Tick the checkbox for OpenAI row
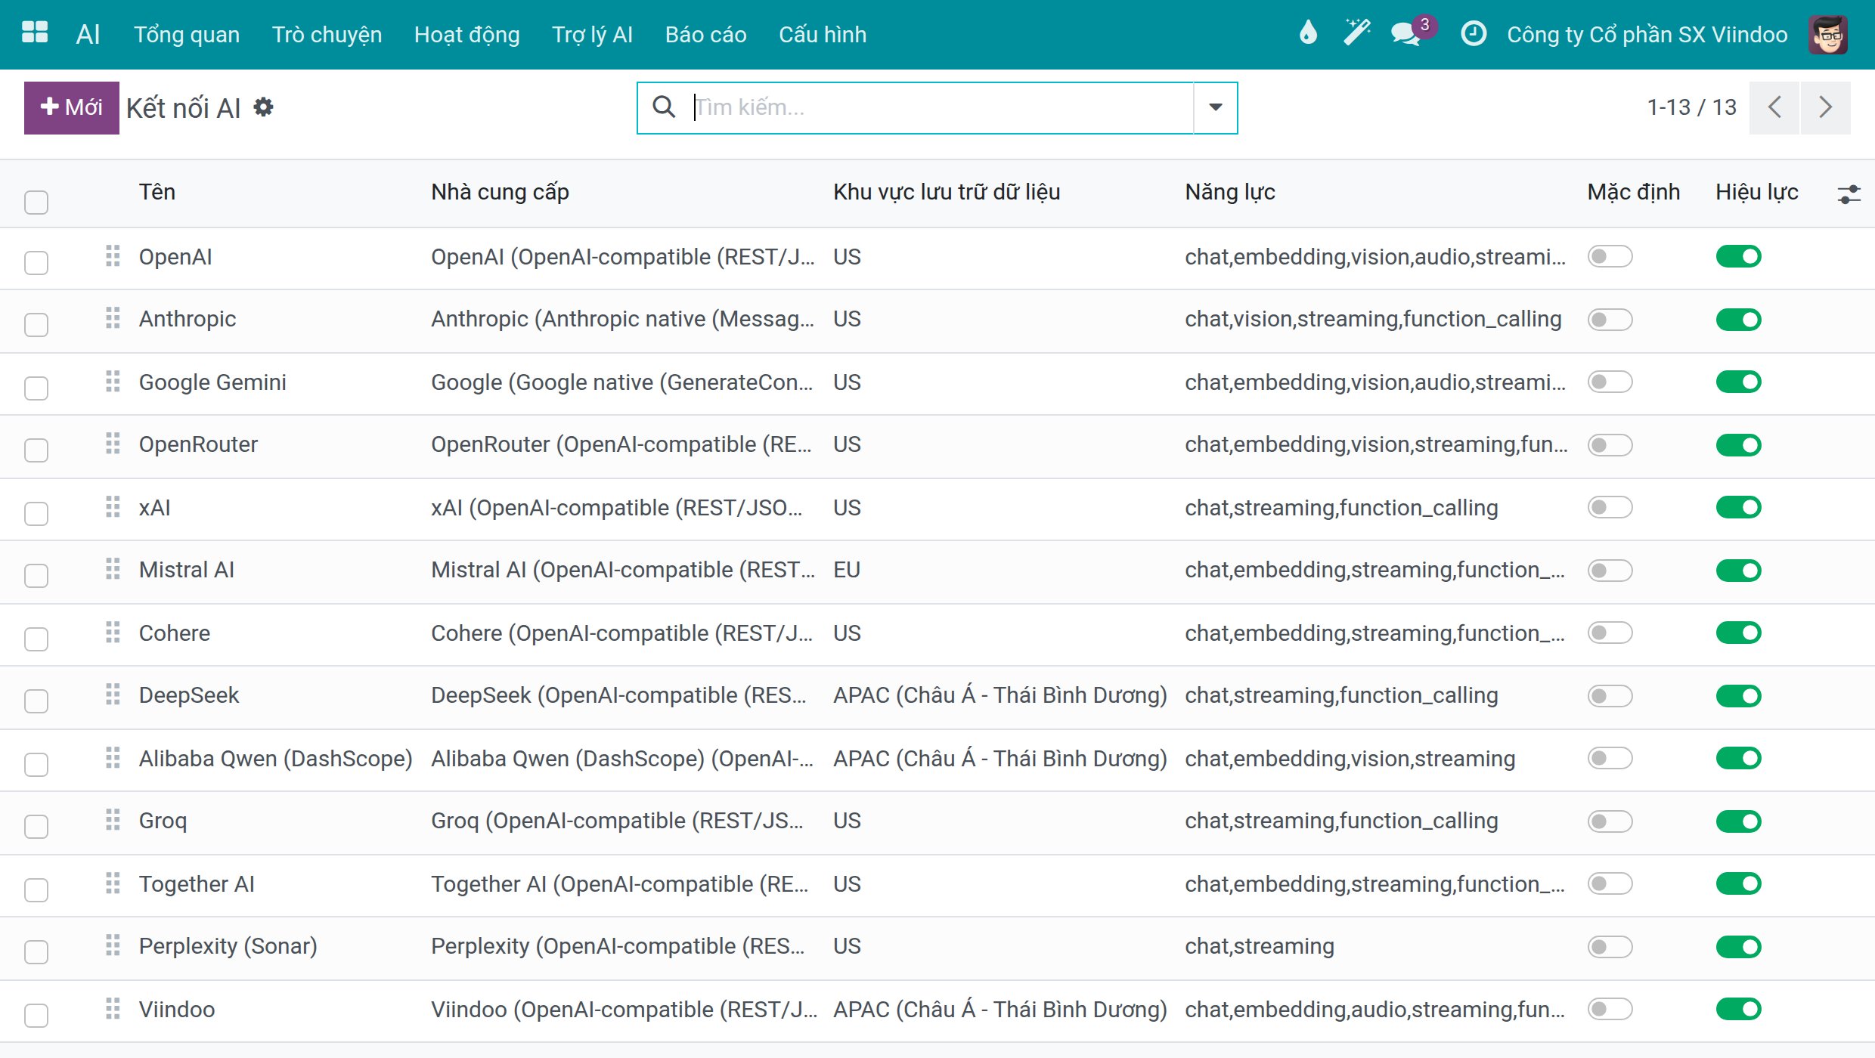1875x1058 pixels. [x=36, y=262]
